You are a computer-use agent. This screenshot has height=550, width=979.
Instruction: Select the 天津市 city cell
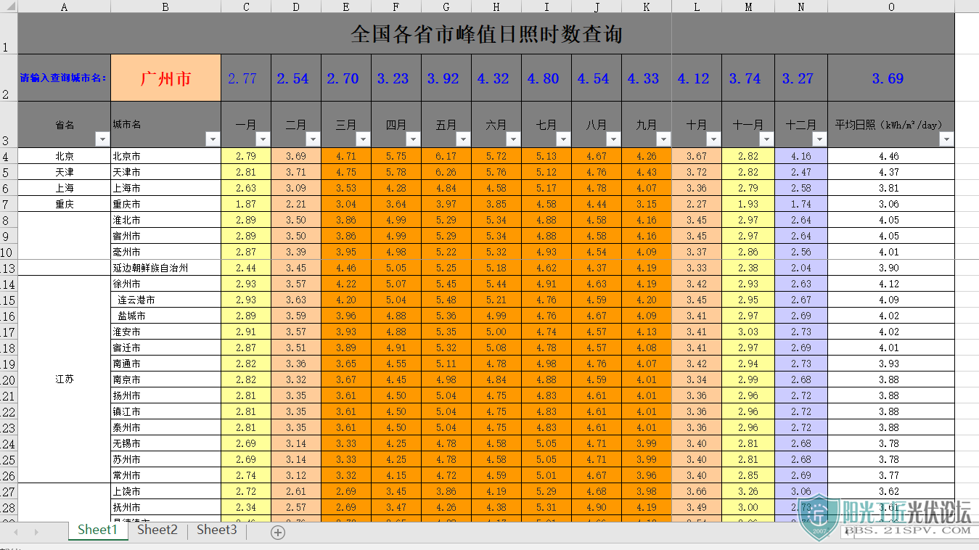[x=165, y=172]
